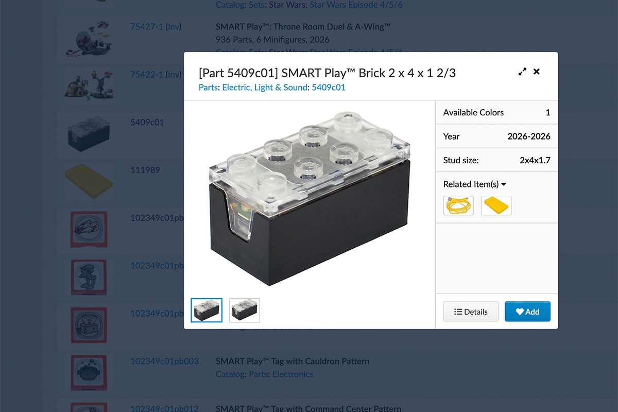
Task: Click the Details button
Action: coord(471,312)
